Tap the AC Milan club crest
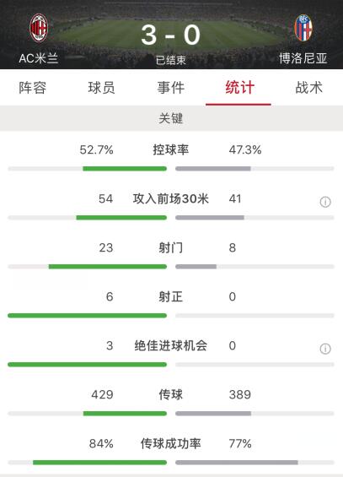343x477 pixels. pyautogui.click(x=39, y=28)
